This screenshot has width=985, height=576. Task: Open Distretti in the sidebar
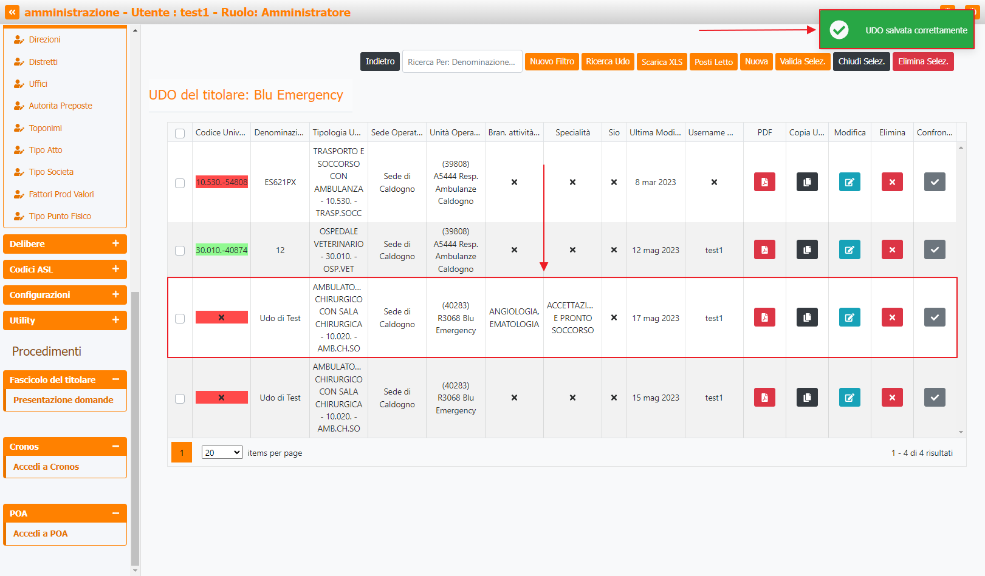tap(43, 62)
